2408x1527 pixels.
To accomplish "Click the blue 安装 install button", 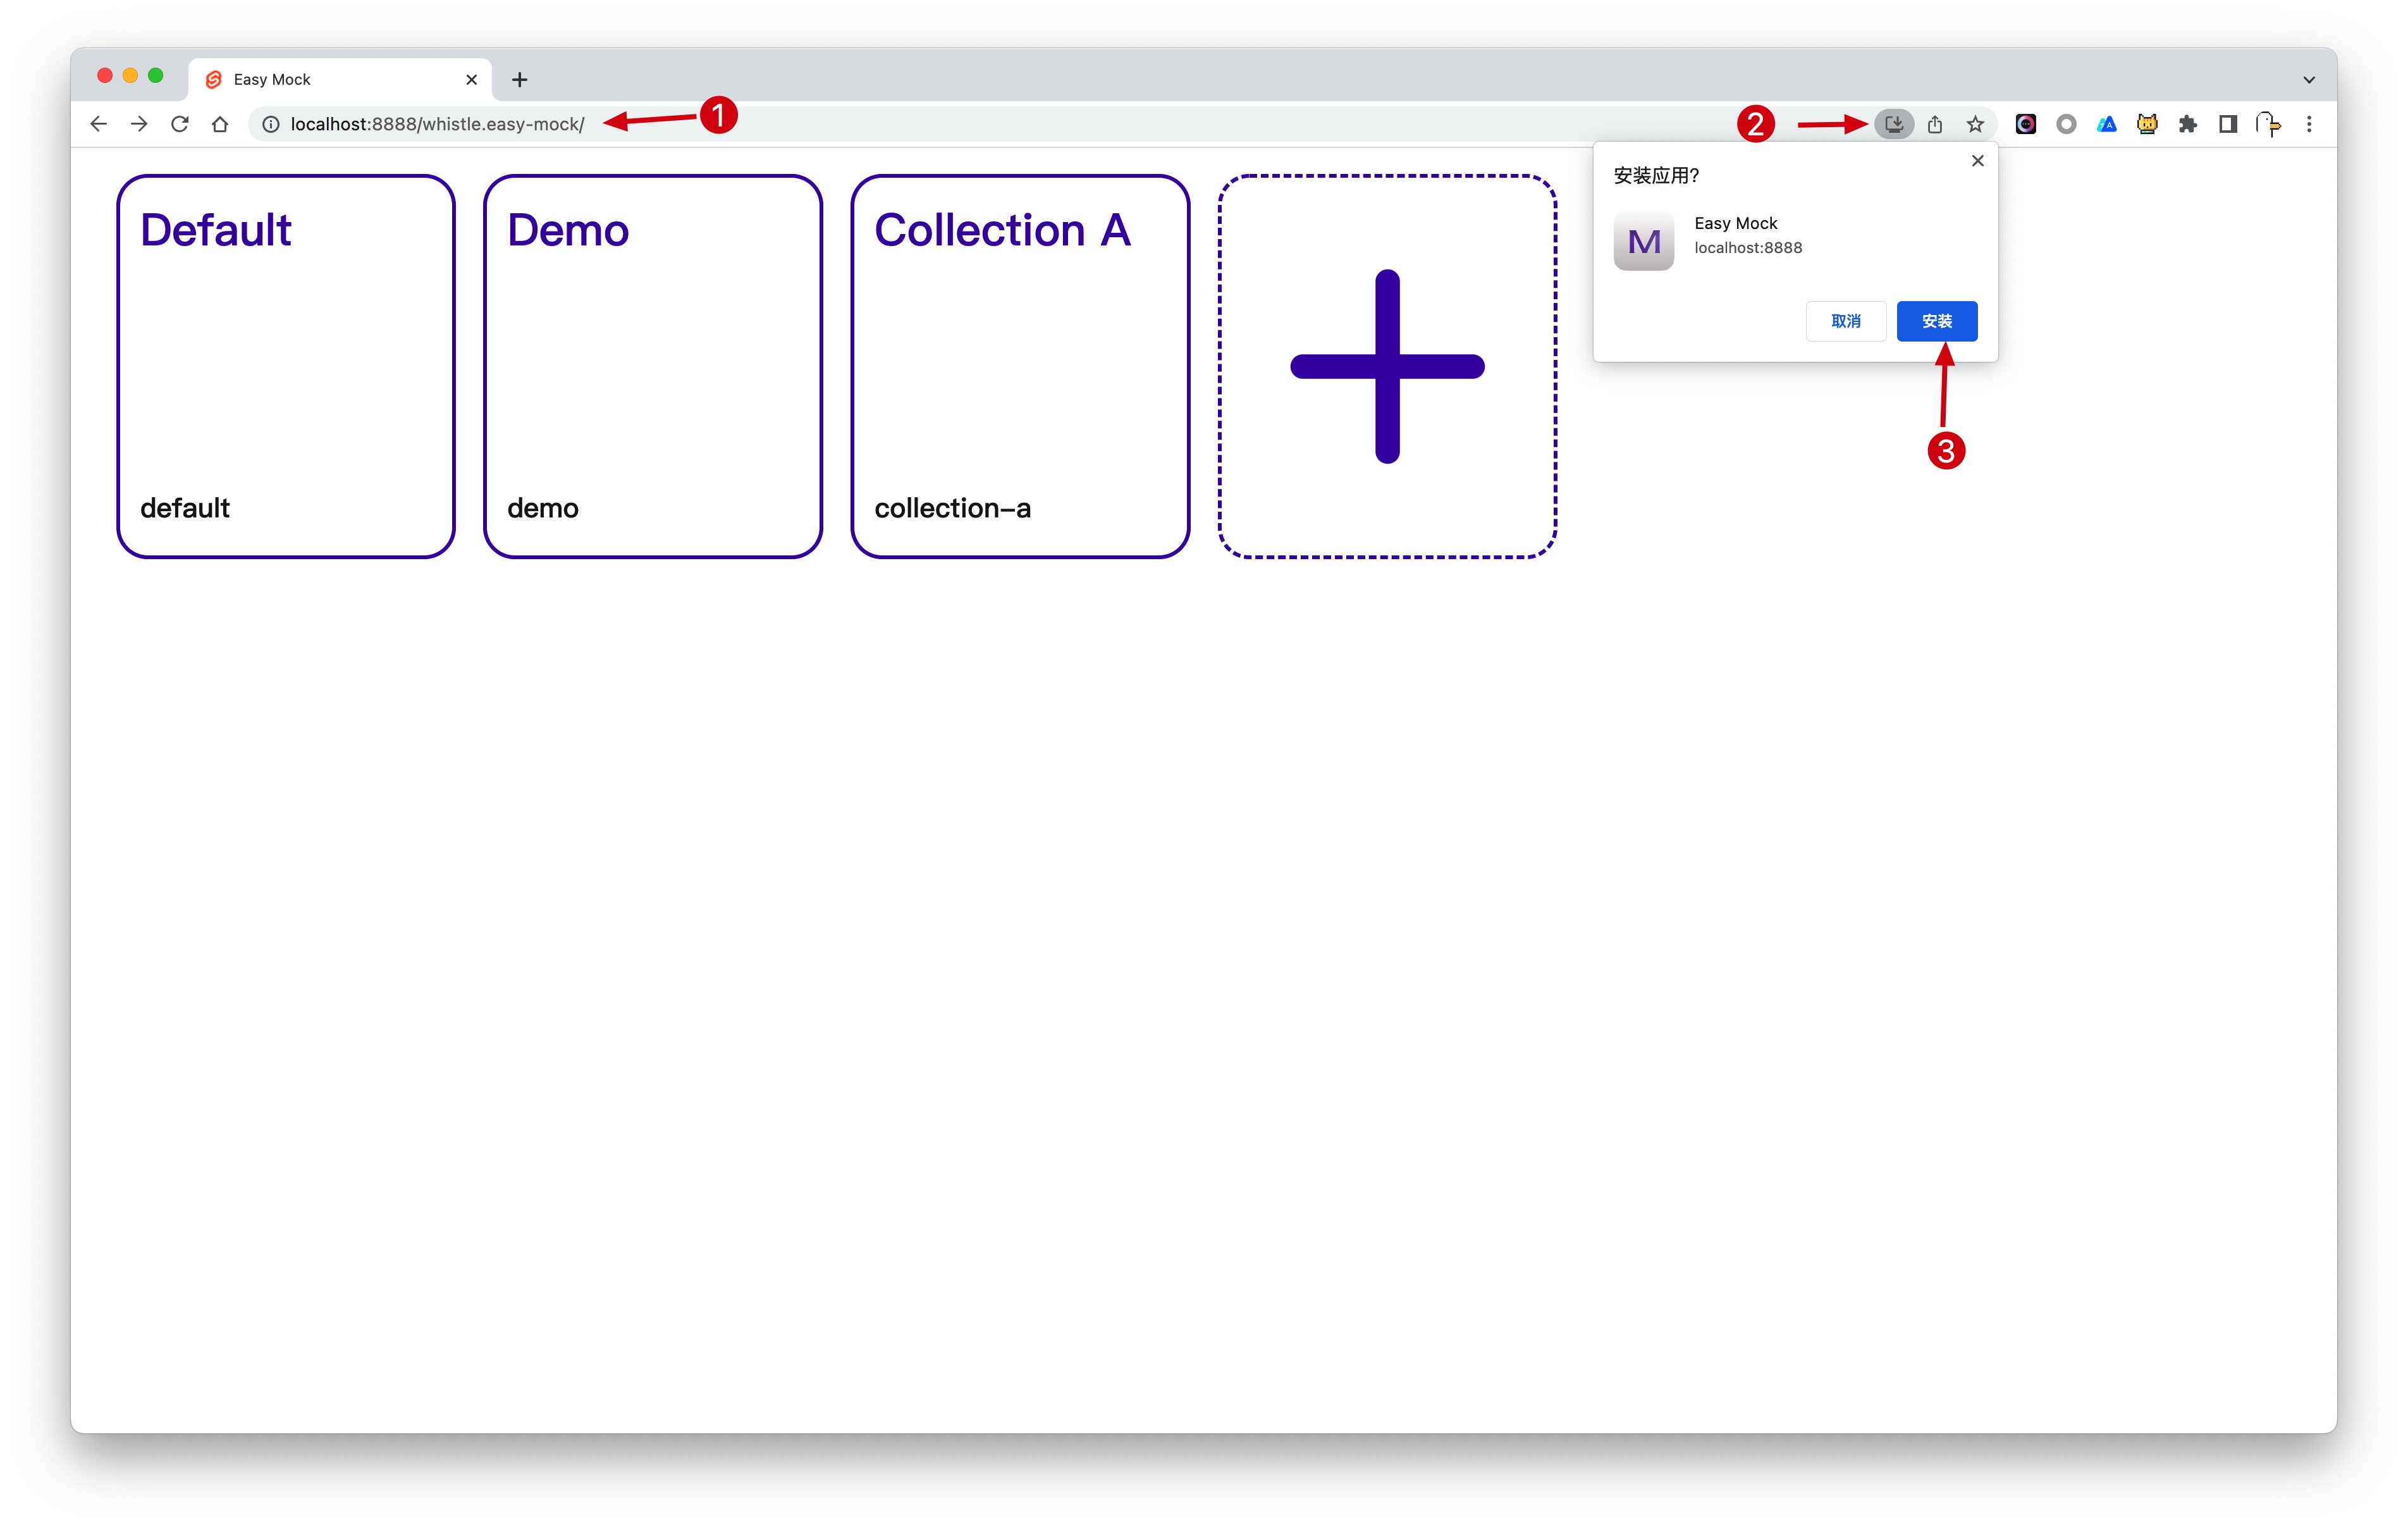I will (x=1936, y=321).
